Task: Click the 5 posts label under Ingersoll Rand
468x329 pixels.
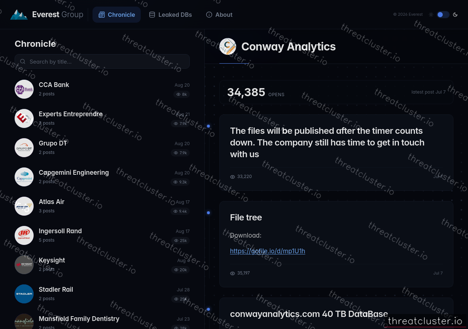Action: (47, 240)
